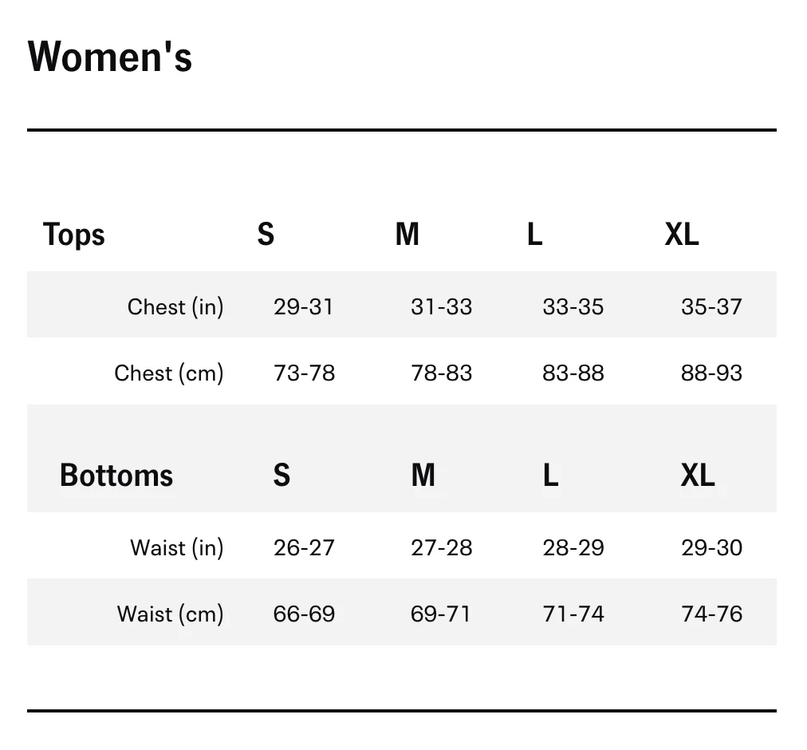Screen dimensions: 807x750
Task: Select the Bottoms section label
Action: coord(116,476)
